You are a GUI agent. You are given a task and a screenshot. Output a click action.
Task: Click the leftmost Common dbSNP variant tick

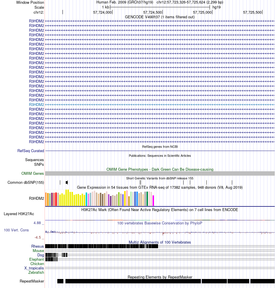(x=60, y=182)
